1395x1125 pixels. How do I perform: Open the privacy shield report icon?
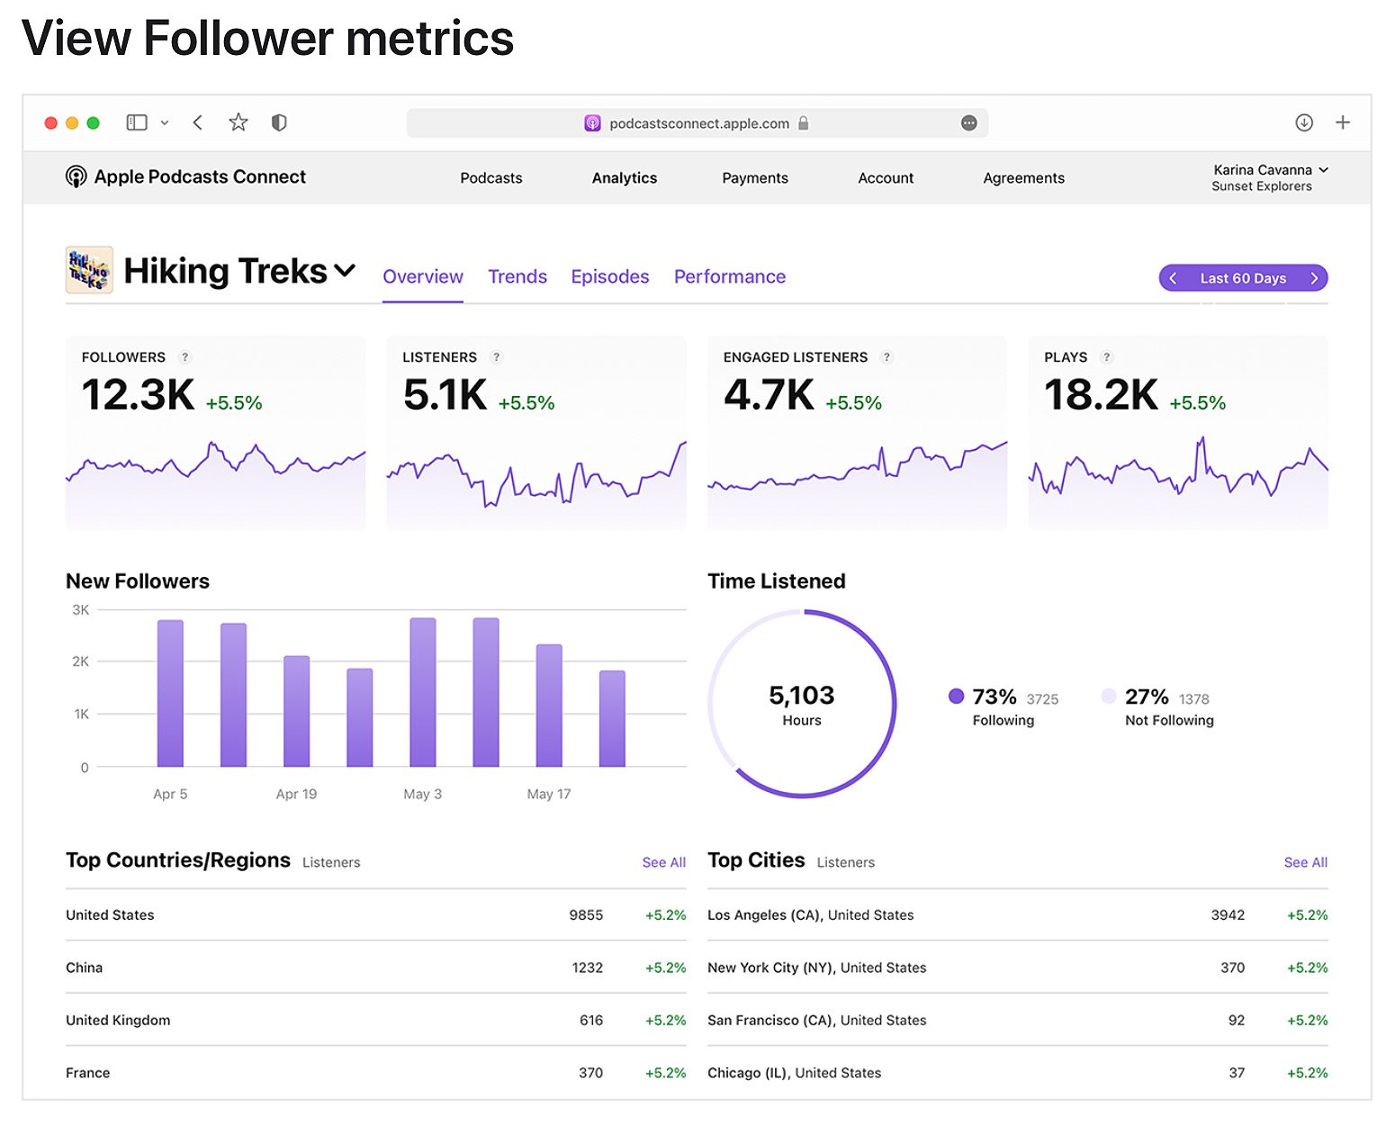279,122
